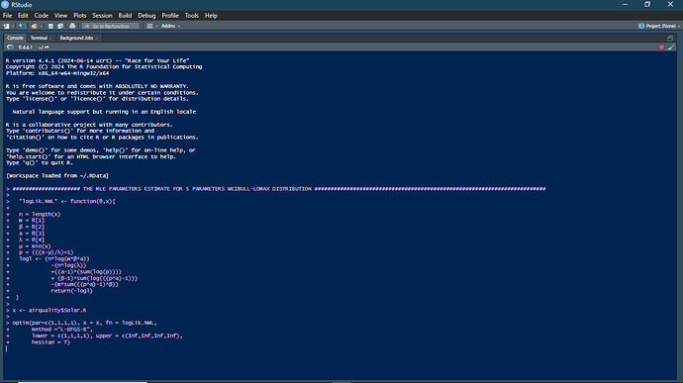Image resolution: width=683 pixels, height=383 pixels.
Task: Click the Go to file/function field
Action: point(111,26)
